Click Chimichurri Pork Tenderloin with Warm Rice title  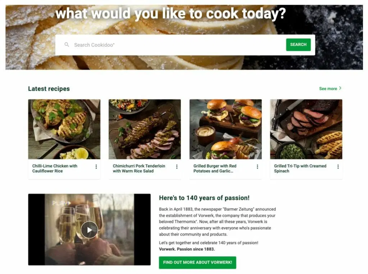pos(139,168)
